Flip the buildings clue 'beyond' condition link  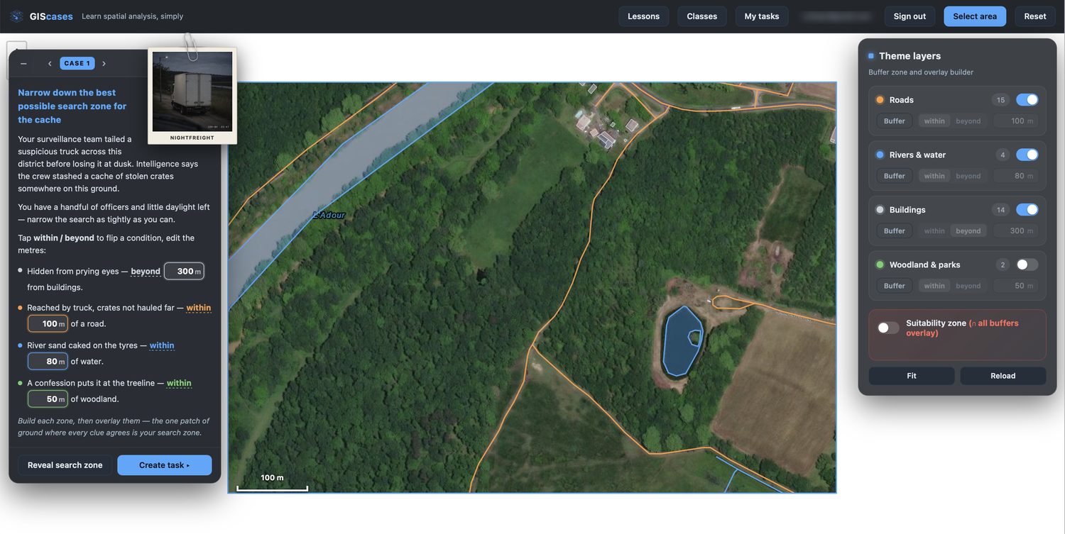pyautogui.click(x=146, y=272)
